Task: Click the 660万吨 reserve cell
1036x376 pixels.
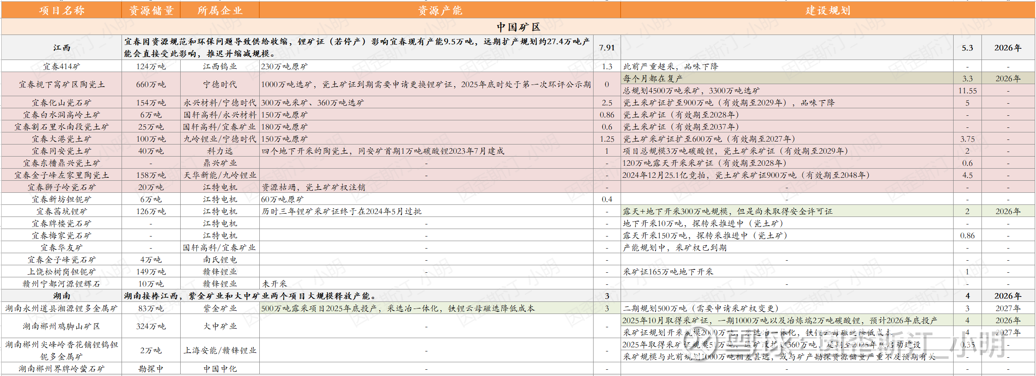Action: pyautogui.click(x=151, y=85)
